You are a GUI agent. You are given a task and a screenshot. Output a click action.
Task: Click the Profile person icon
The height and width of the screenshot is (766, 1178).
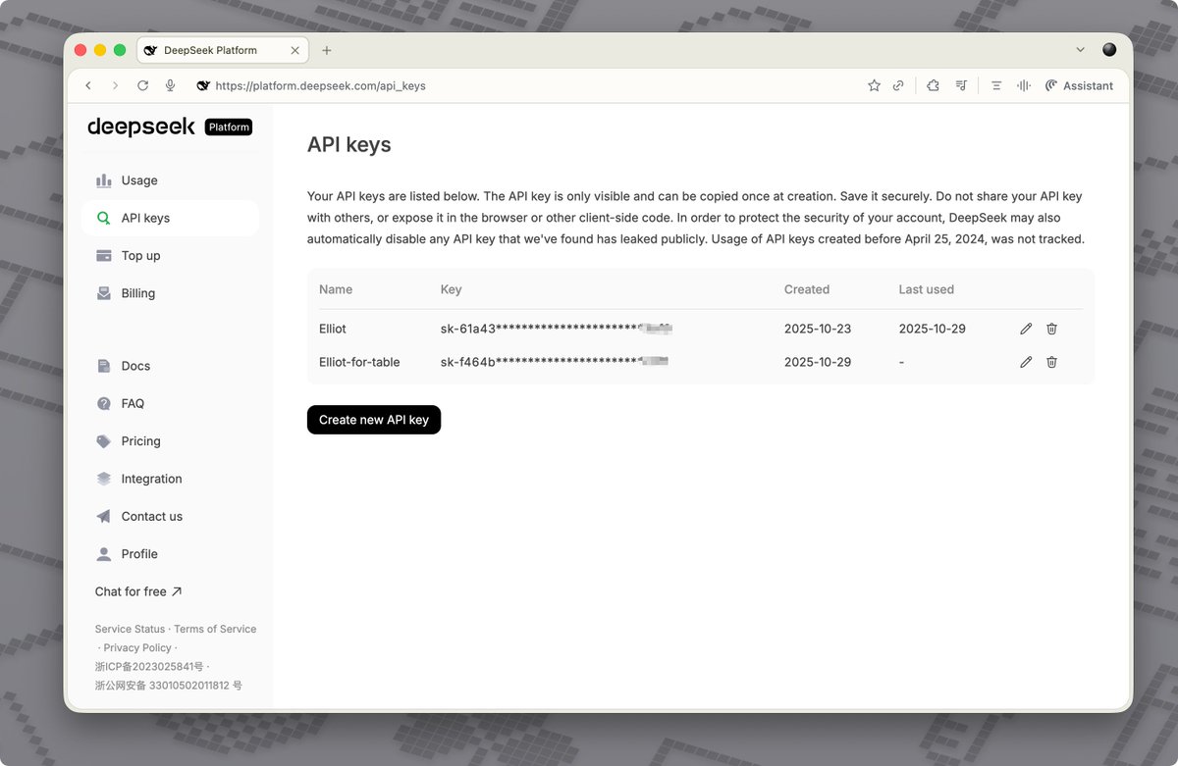click(103, 554)
